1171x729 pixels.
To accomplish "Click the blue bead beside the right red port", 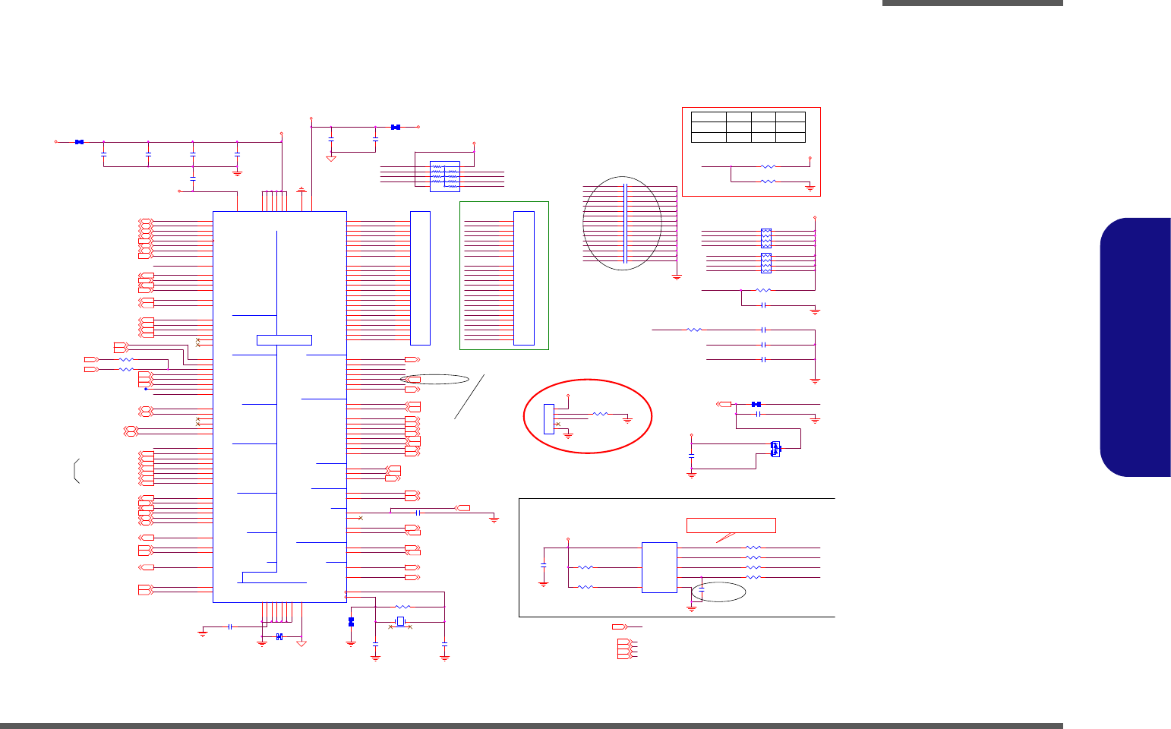I will (x=756, y=404).
